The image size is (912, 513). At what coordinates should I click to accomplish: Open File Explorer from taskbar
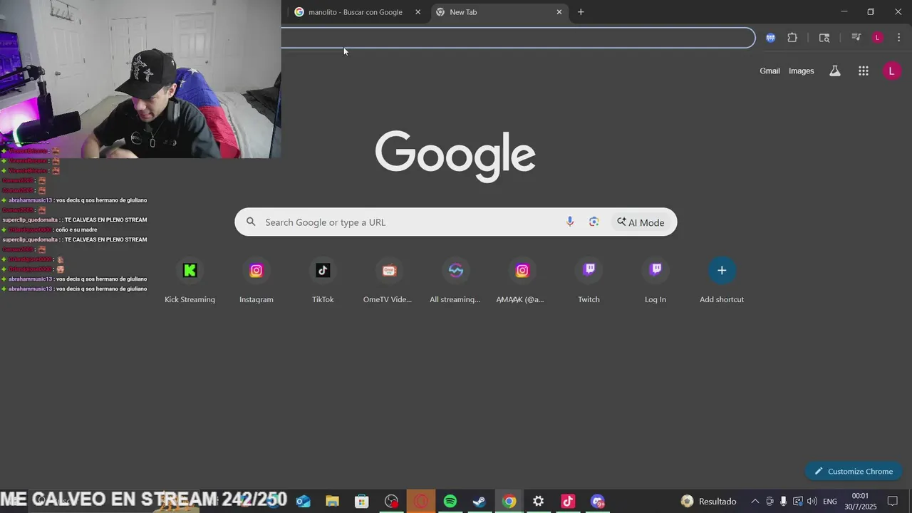click(x=332, y=502)
